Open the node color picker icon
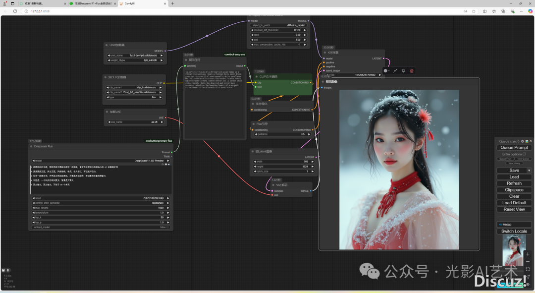535x293 pixels. coord(386,71)
